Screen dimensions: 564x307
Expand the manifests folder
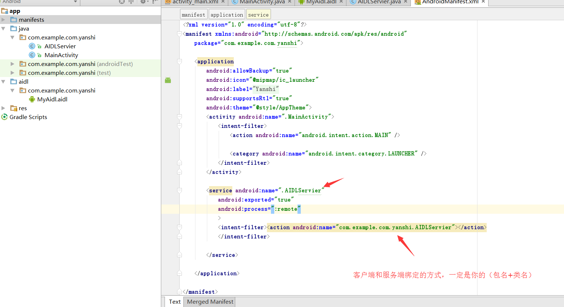(x=3, y=20)
